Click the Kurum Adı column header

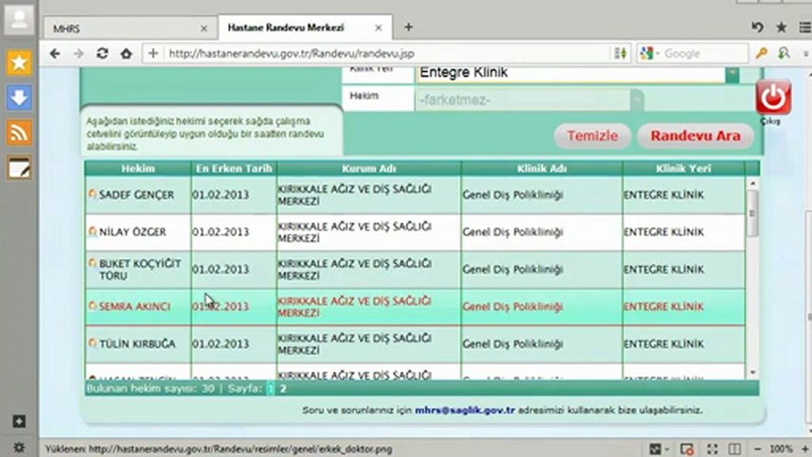(369, 168)
